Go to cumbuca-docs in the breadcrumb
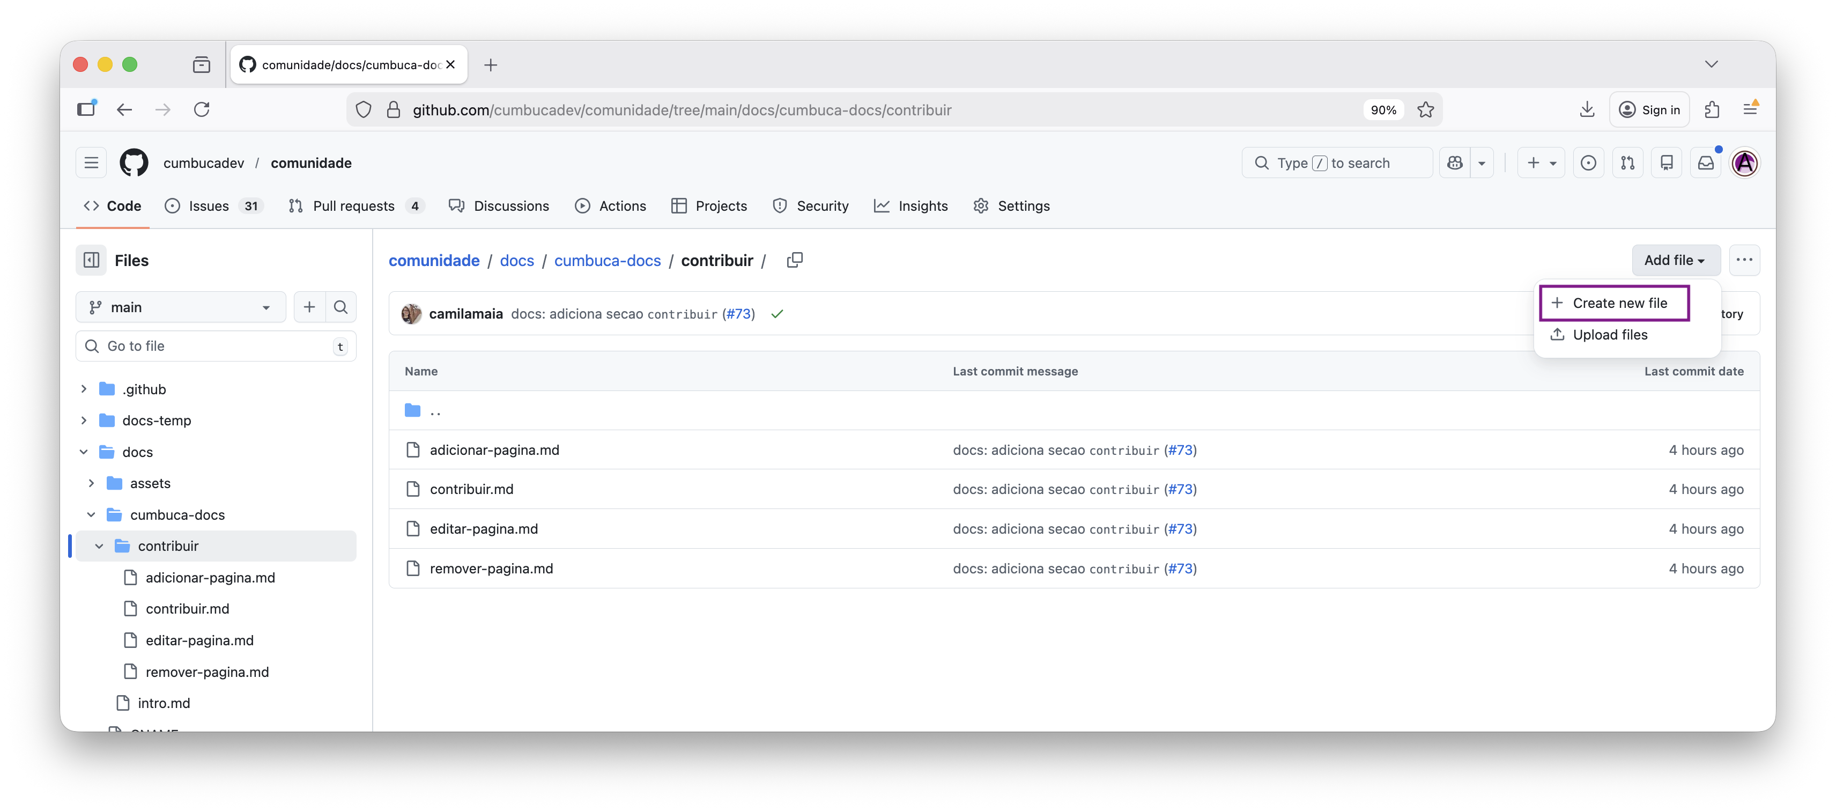The image size is (1836, 811). (607, 261)
